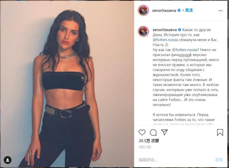The width and height of the screenshot is (229, 168).
Task: Follow the account with 关注 button
Action: coord(189,10)
